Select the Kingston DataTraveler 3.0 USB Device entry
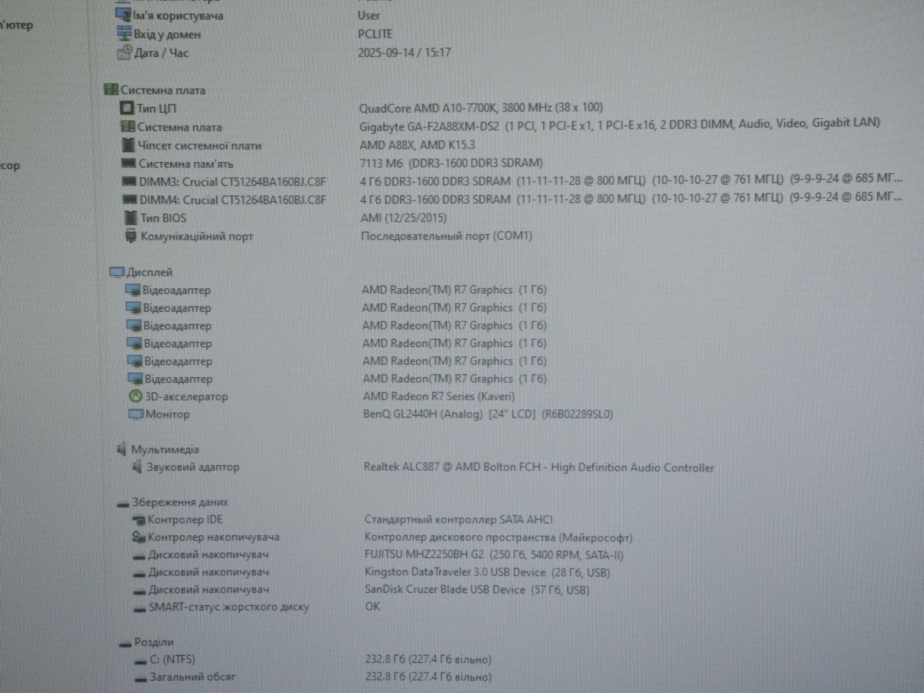 coord(487,572)
